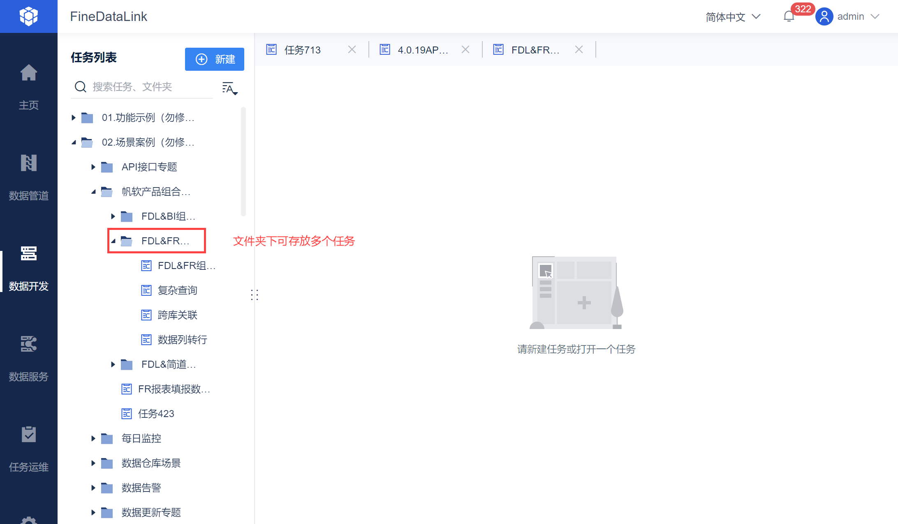The image size is (898, 524).
Task: Switch to the 任务713 tab
Action: (x=302, y=50)
